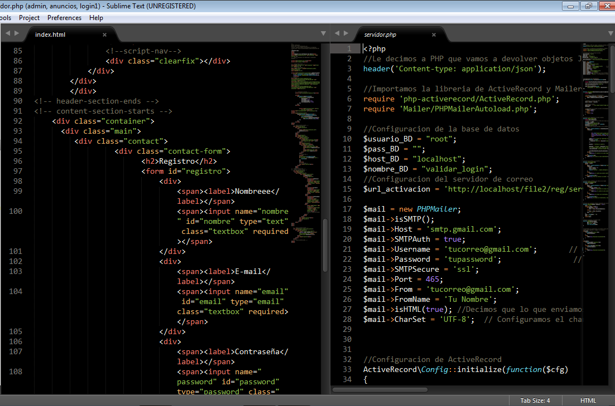Click line number 100 in index.html
Viewport: 615px width, 406px height.
point(15,211)
